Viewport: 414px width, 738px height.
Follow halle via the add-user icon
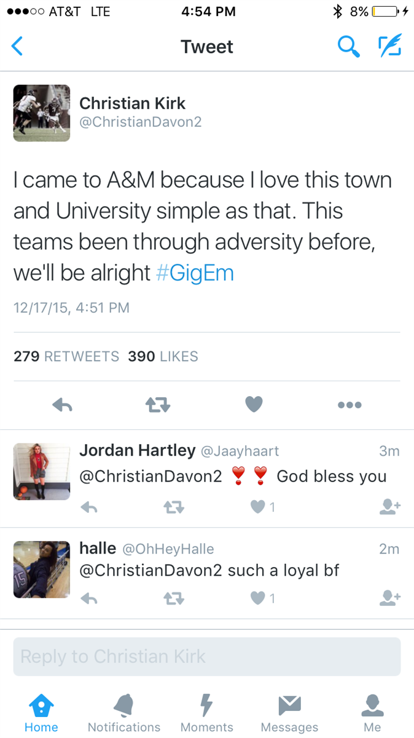pyautogui.click(x=390, y=597)
